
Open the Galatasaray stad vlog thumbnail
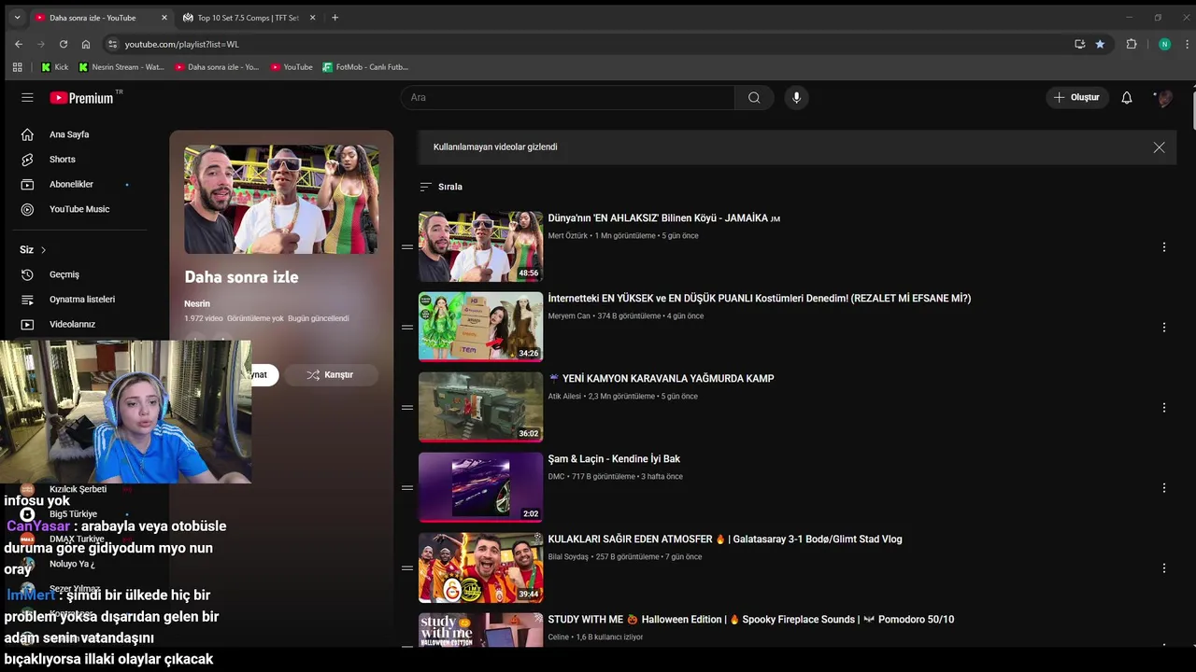(480, 567)
